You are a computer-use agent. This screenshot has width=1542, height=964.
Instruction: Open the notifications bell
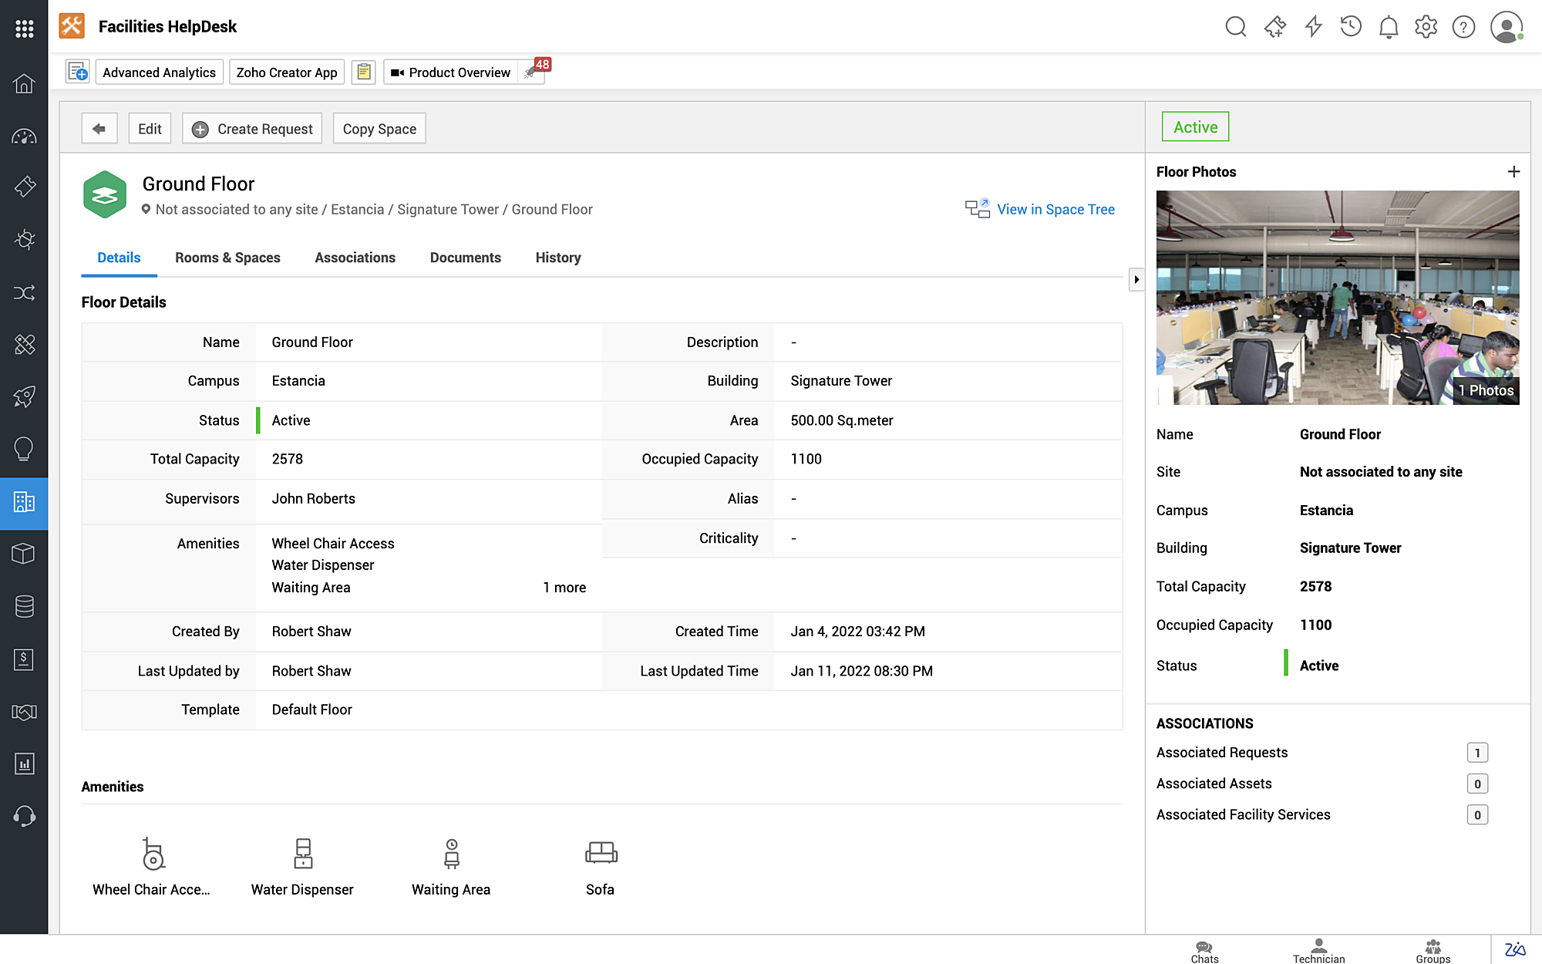(1388, 27)
